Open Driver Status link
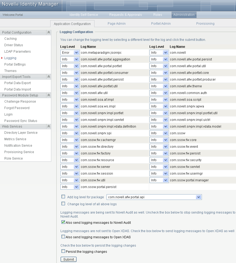Image resolution: width=236 pixels, height=263 pixels. [x=14, y=45]
